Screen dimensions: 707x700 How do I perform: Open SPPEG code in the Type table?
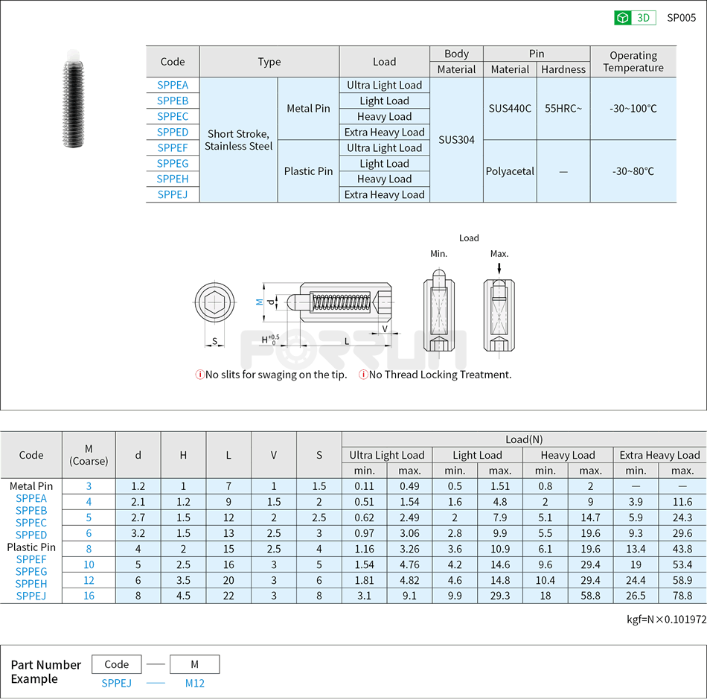(173, 163)
